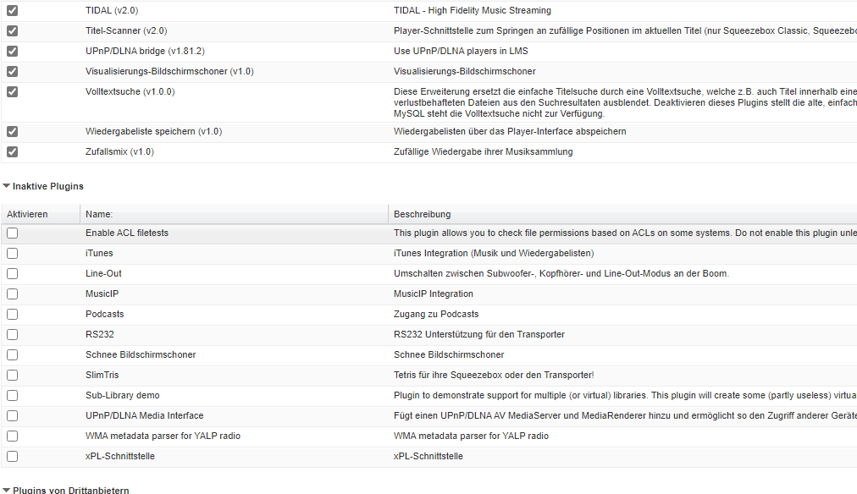The height and width of the screenshot is (494, 857).
Task: Uncheck the TIDAL plugin checkbox
Action: pyautogui.click(x=12, y=11)
